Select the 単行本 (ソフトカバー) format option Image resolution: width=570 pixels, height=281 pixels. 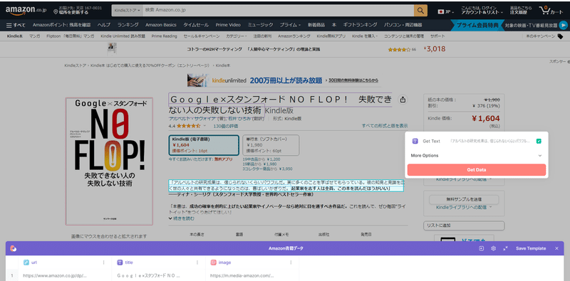click(x=271, y=145)
